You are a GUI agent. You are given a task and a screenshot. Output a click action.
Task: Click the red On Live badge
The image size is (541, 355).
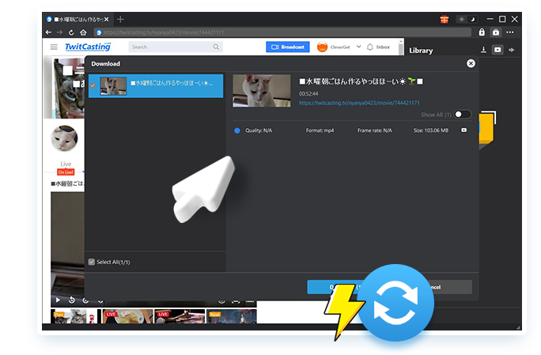pos(66,172)
